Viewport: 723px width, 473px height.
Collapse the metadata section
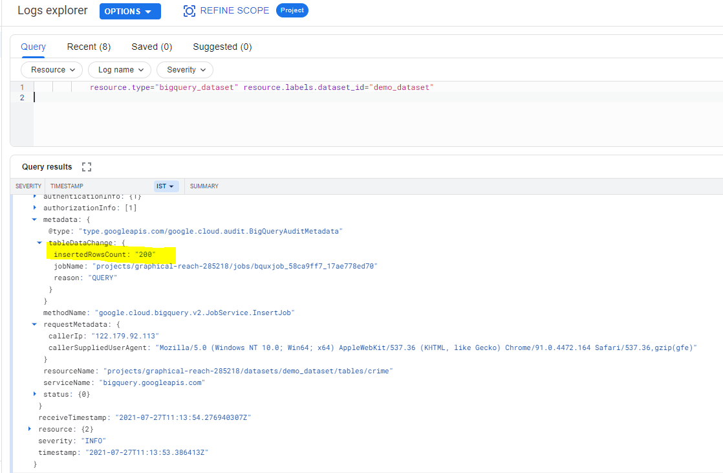34,219
